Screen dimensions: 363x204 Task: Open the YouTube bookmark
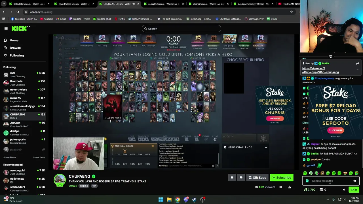tap(47, 19)
